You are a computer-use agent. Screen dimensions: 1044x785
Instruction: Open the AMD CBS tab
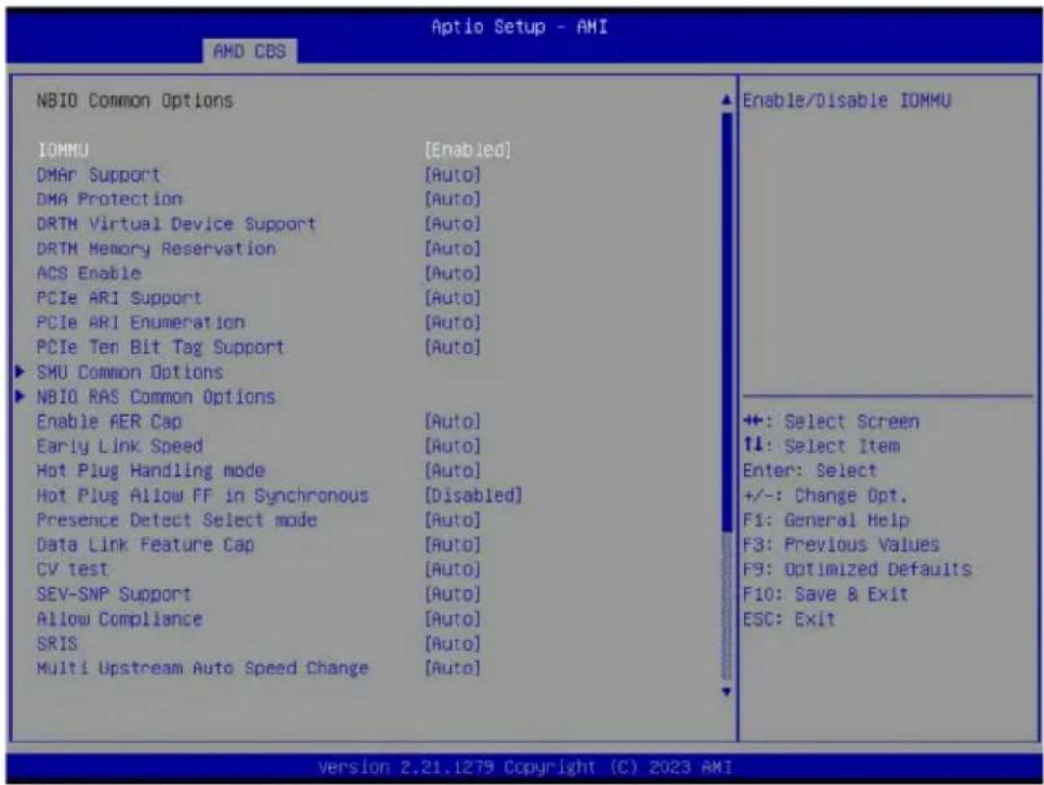(x=249, y=51)
